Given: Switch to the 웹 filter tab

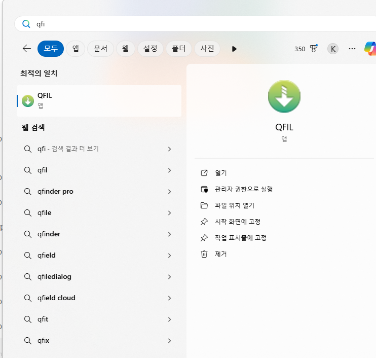Looking at the screenshot, I should pyautogui.click(x=125, y=49).
